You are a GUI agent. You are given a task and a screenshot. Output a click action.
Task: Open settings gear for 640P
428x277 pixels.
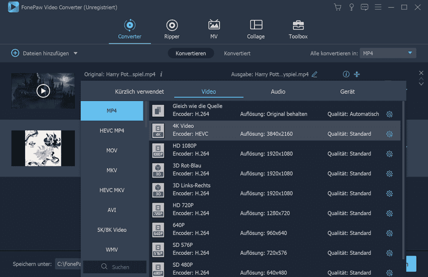coord(389,233)
